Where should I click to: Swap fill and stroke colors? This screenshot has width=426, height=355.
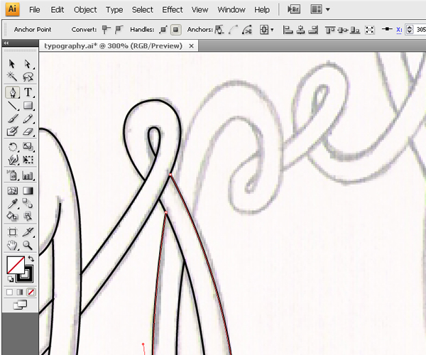tap(31, 258)
